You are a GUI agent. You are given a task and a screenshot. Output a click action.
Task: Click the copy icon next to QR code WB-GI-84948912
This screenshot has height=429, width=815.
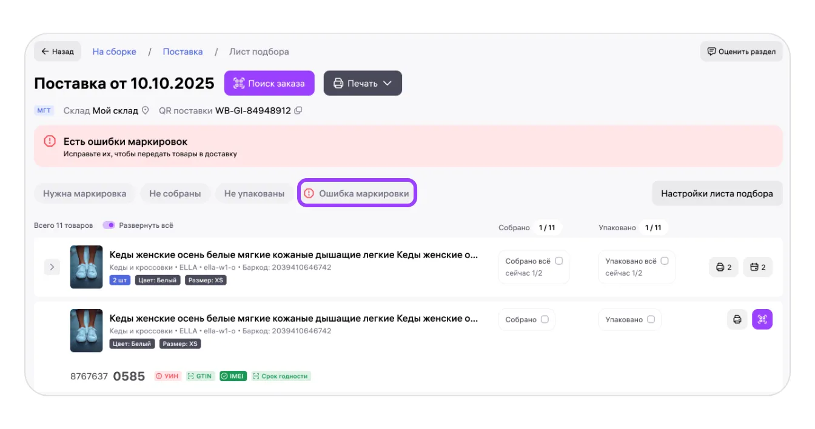pos(298,111)
